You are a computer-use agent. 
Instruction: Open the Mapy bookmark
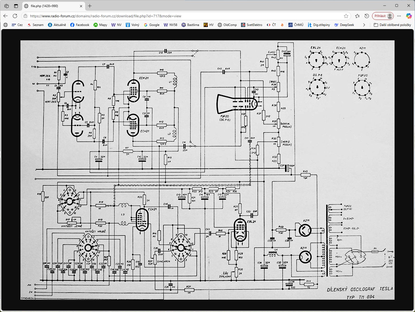[100, 25]
